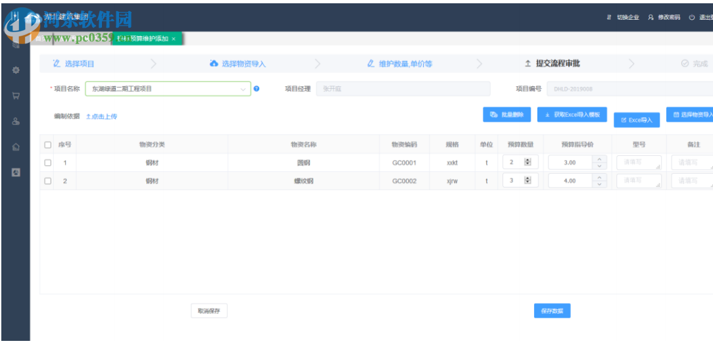Click the pencil icon beside 选择项目
The height and width of the screenshot is (356, 713).
click(x=57, y=64)
